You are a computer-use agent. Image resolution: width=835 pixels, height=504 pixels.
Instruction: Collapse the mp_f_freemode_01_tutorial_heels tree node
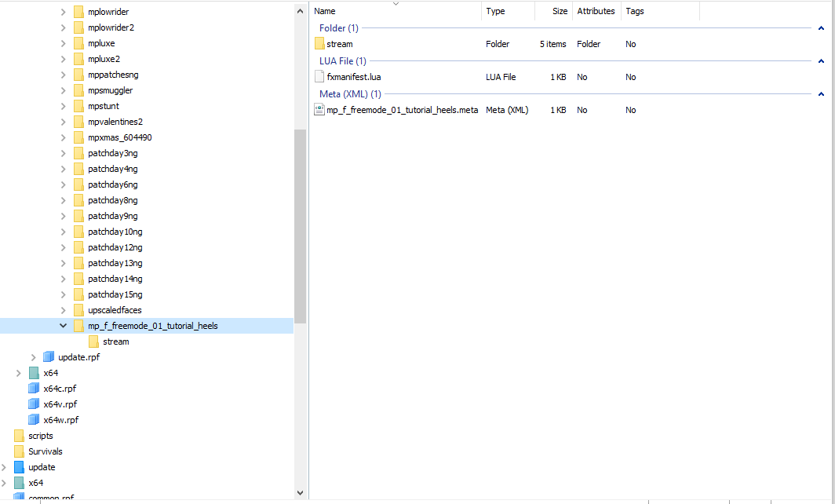tap(63, 326)
